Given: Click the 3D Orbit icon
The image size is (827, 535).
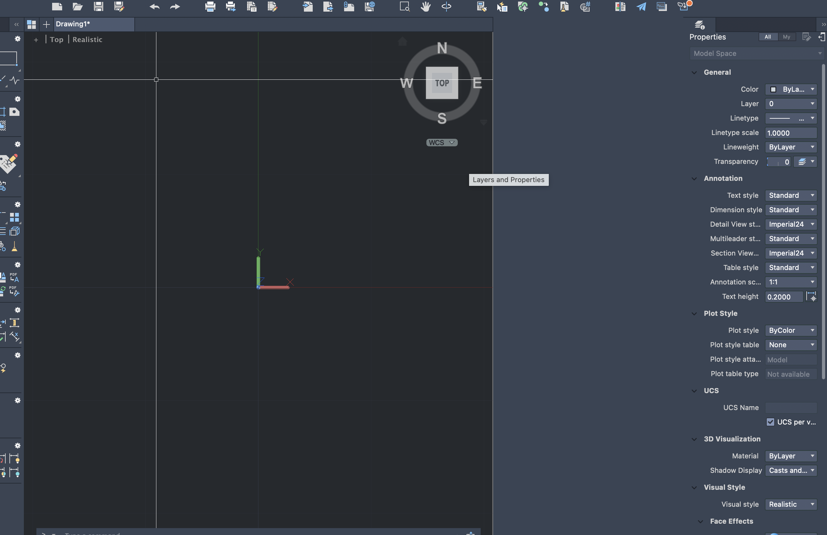Looking at the screenshot, I should coord(446,6).
